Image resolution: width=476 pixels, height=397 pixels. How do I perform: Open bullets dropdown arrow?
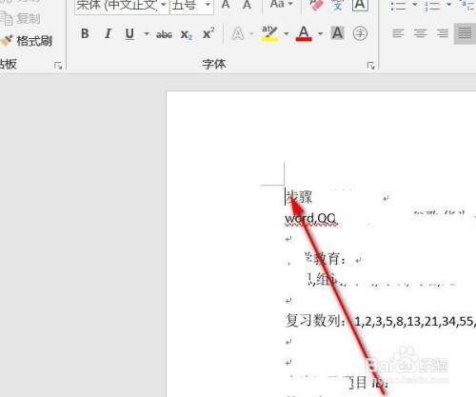tap(414, 5)
